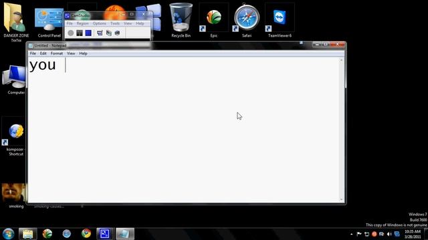Open the Edit menu in Notepad
428x240 pixels.
(x=43, y=53)
